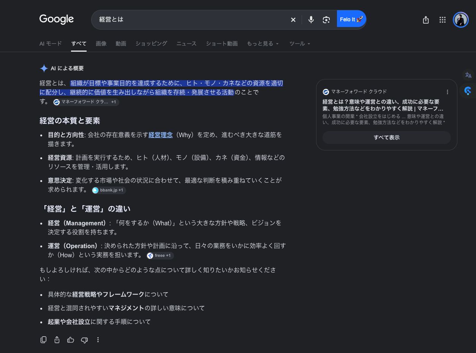The image size is (476, 353).
Task: Select 起業や会社設立 suggestion text
Action: tap(69, 322)
